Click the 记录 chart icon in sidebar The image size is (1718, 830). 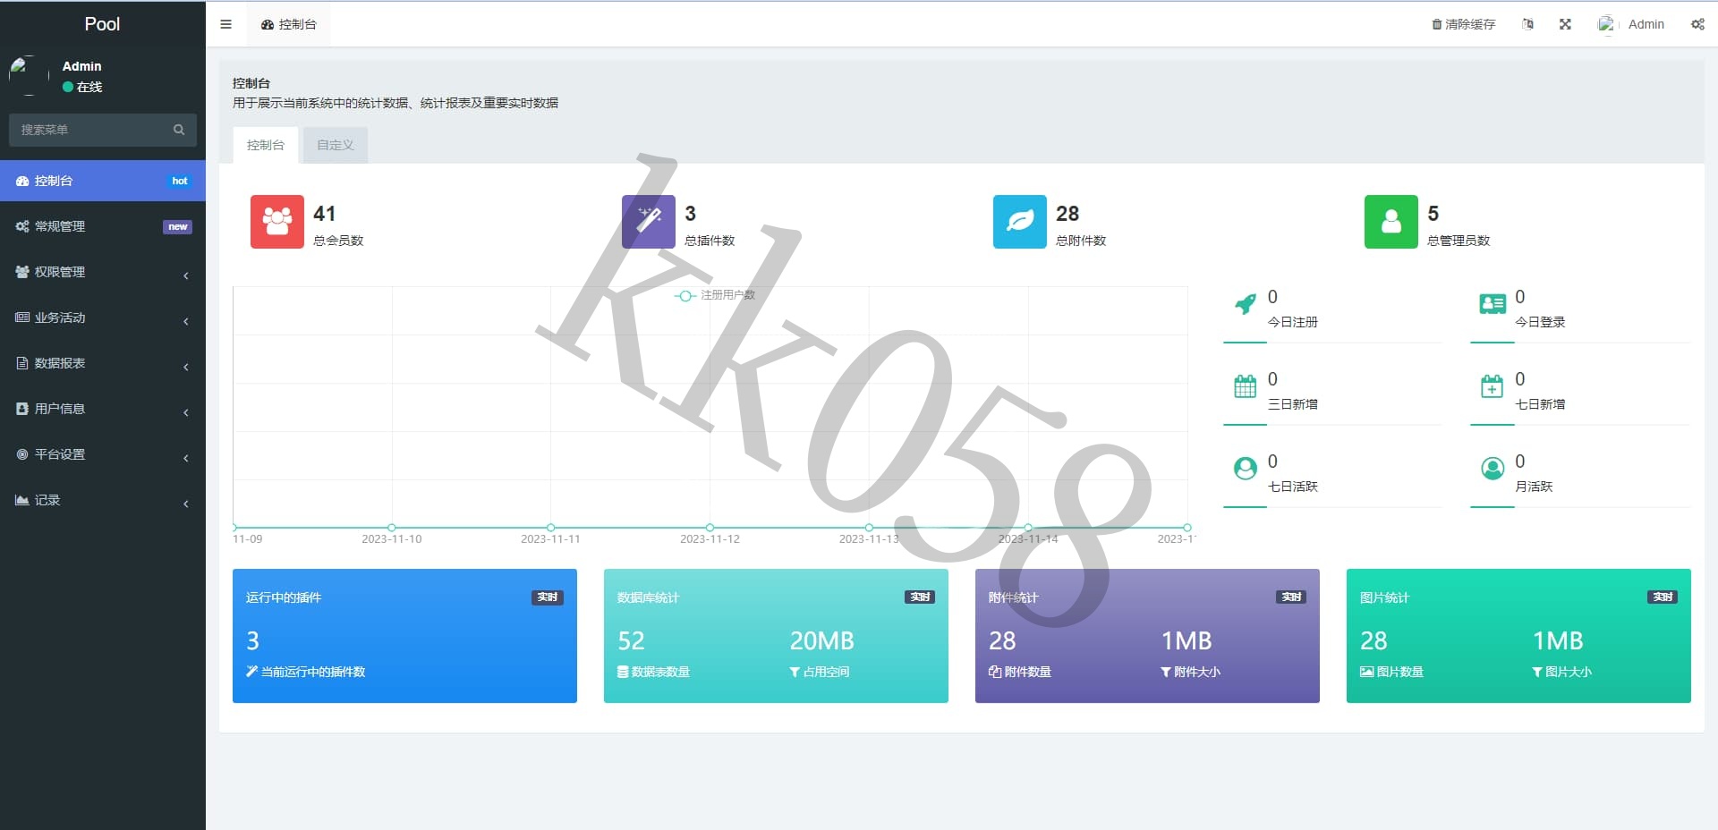(x=22, y=500)
